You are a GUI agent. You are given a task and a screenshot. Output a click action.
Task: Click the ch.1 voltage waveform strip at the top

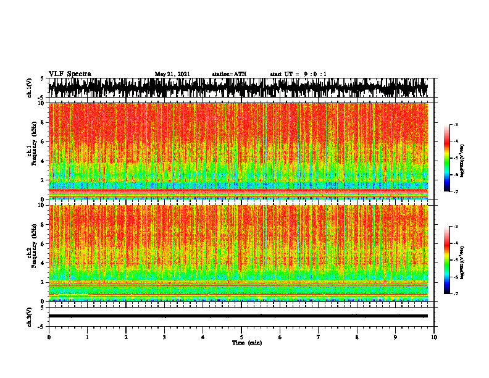coord(238,88)
